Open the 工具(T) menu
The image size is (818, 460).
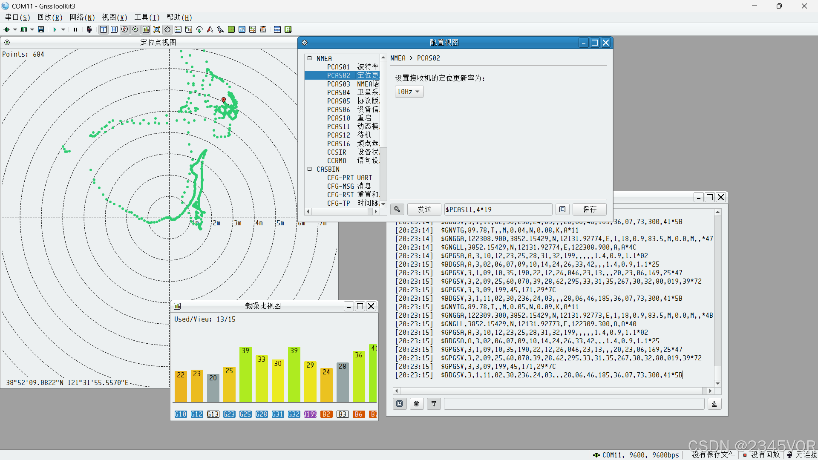click(147, 17)
